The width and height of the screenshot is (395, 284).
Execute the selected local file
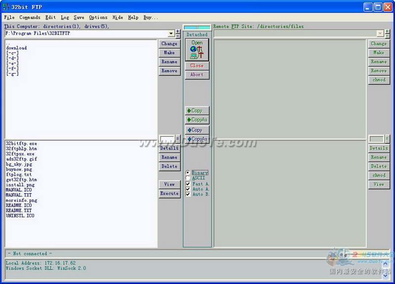[169, 194]
